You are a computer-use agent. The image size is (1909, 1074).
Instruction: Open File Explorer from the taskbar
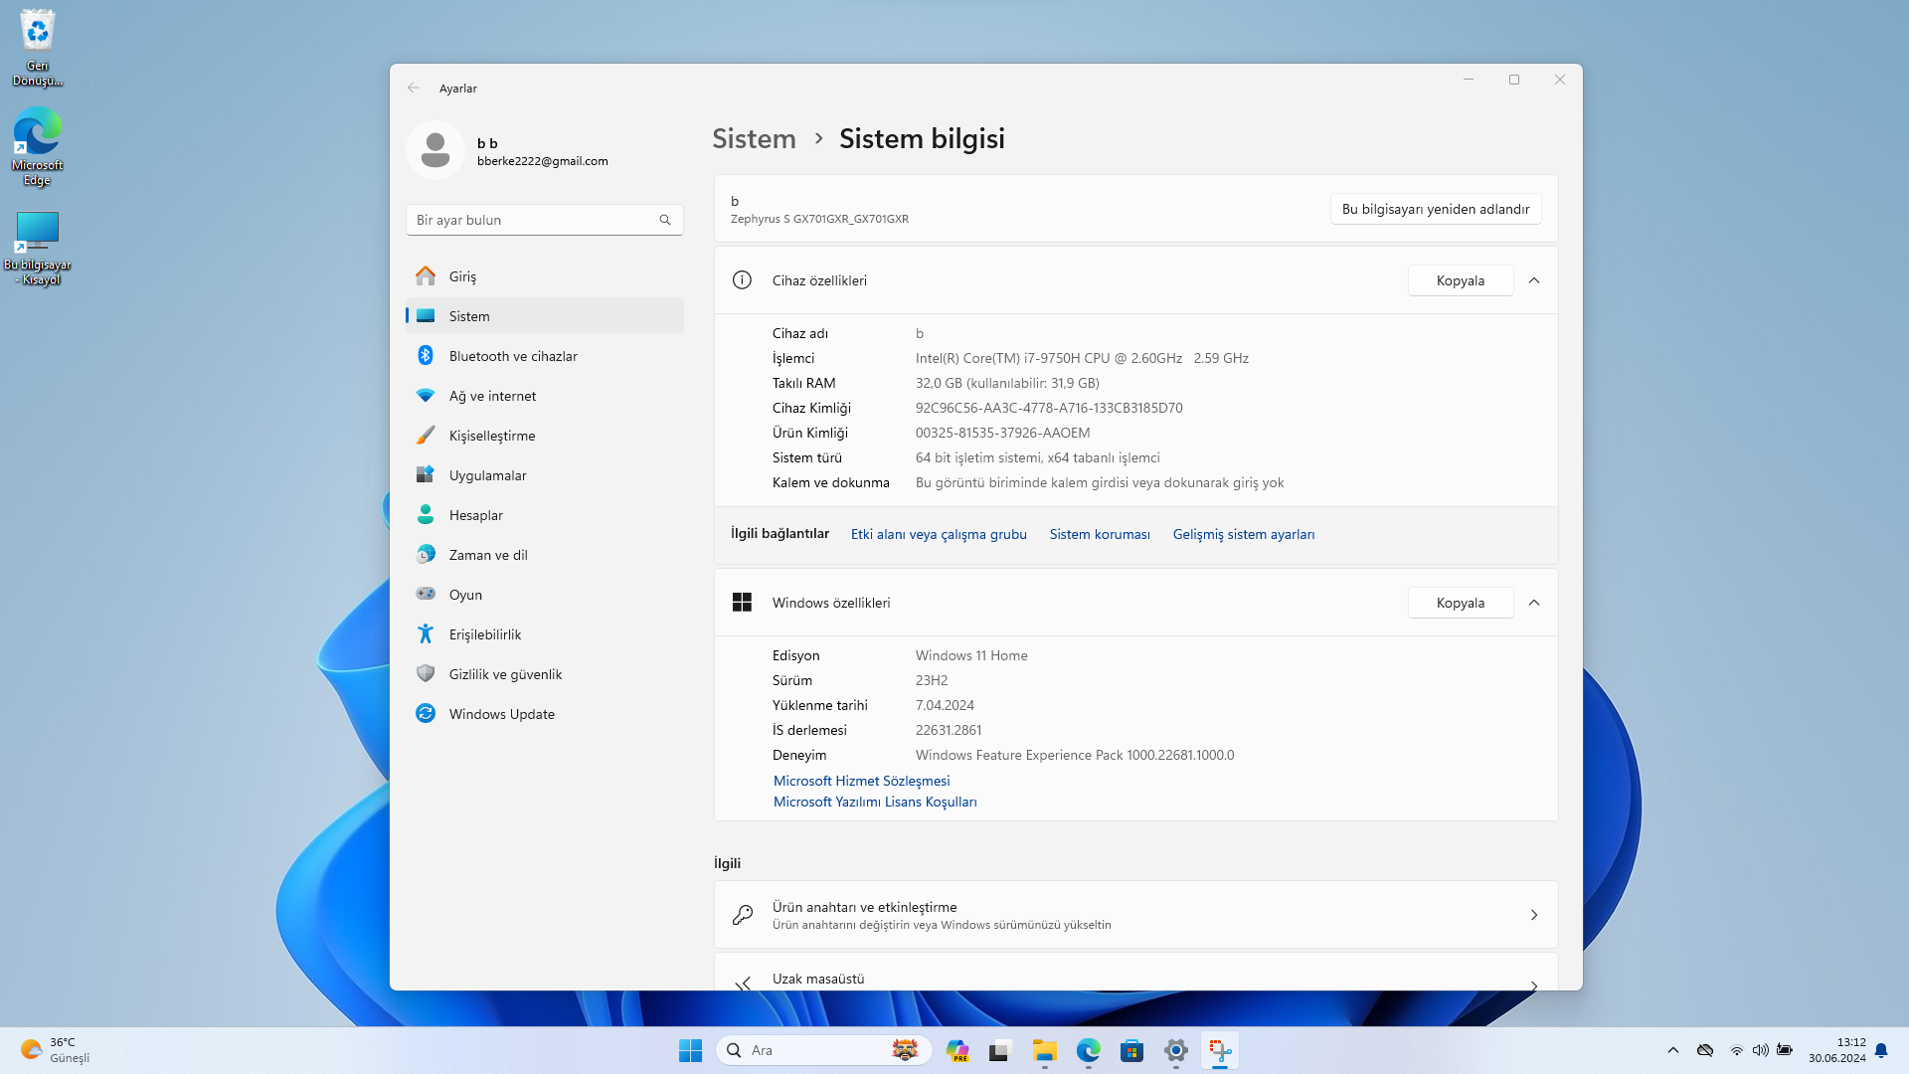(1044, 1050)
